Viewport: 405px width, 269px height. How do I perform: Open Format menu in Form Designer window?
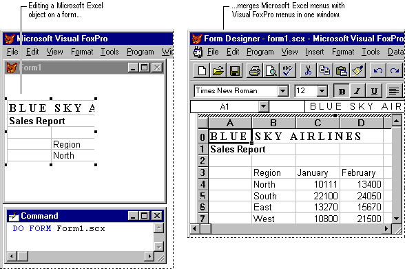pos(343,52)
